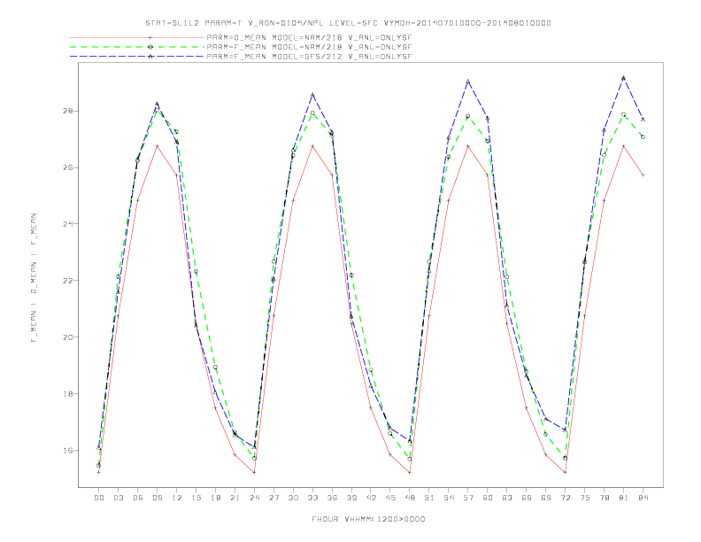Select legend entry PARM=F_MEAN MODEL=NAM/218
This screenshot has height=542, width=701.
pyautogui.click(x=309, y=47)
